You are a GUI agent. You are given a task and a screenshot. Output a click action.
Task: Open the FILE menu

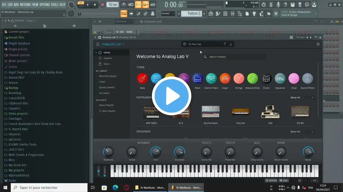[x=4, y=5]
